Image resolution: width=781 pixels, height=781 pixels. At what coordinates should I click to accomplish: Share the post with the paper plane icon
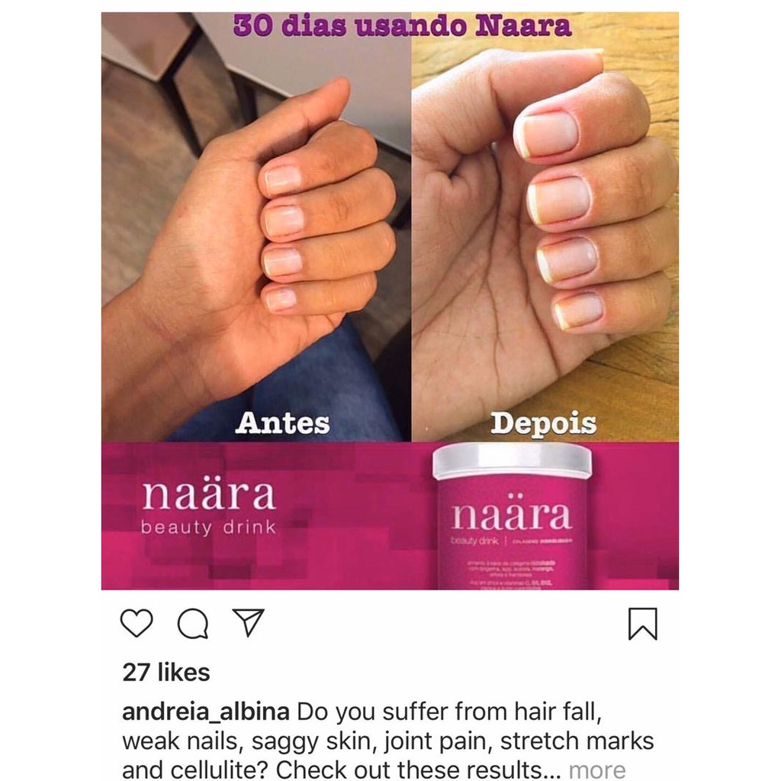pyautogui.click(x=248, y=622)
